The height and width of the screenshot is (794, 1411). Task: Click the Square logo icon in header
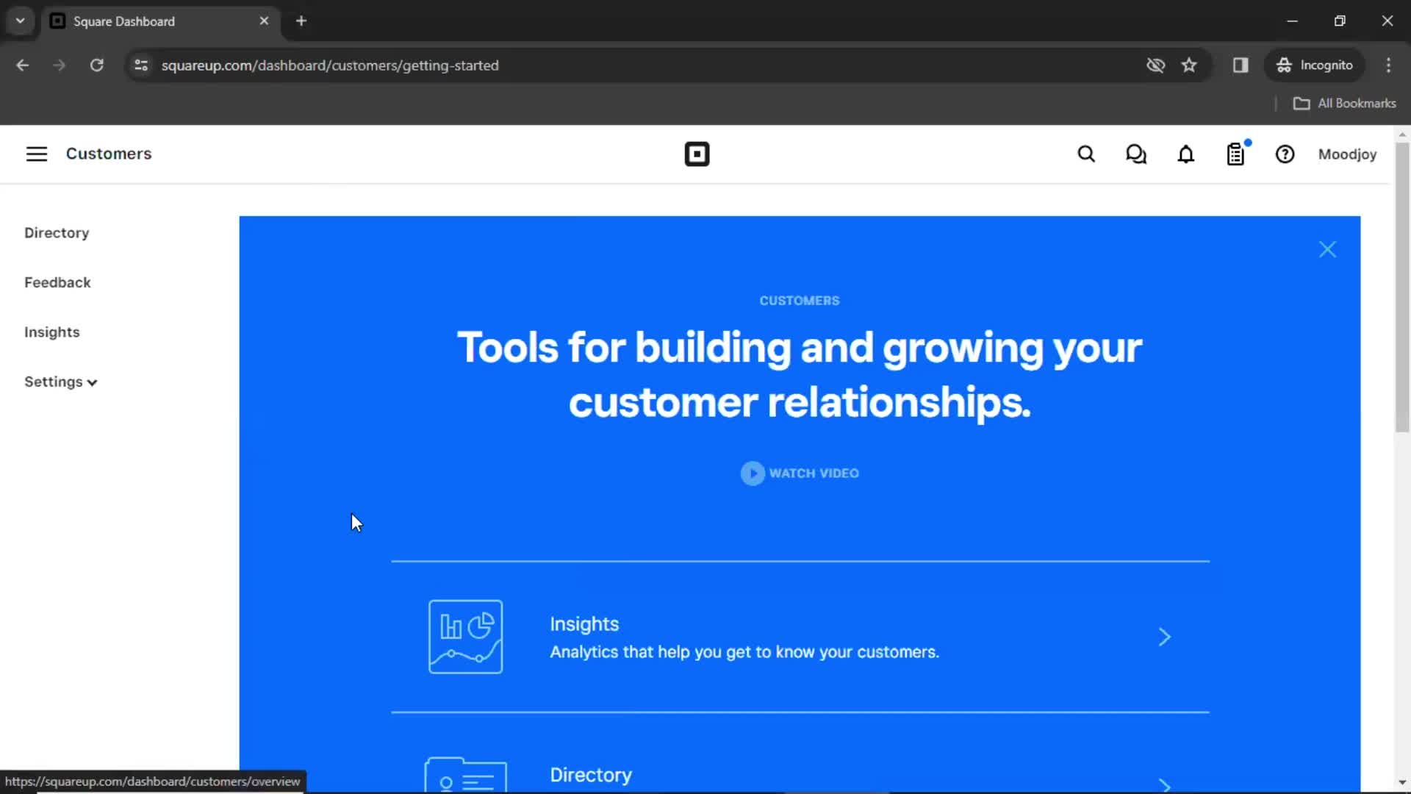(x=696, y=154)
